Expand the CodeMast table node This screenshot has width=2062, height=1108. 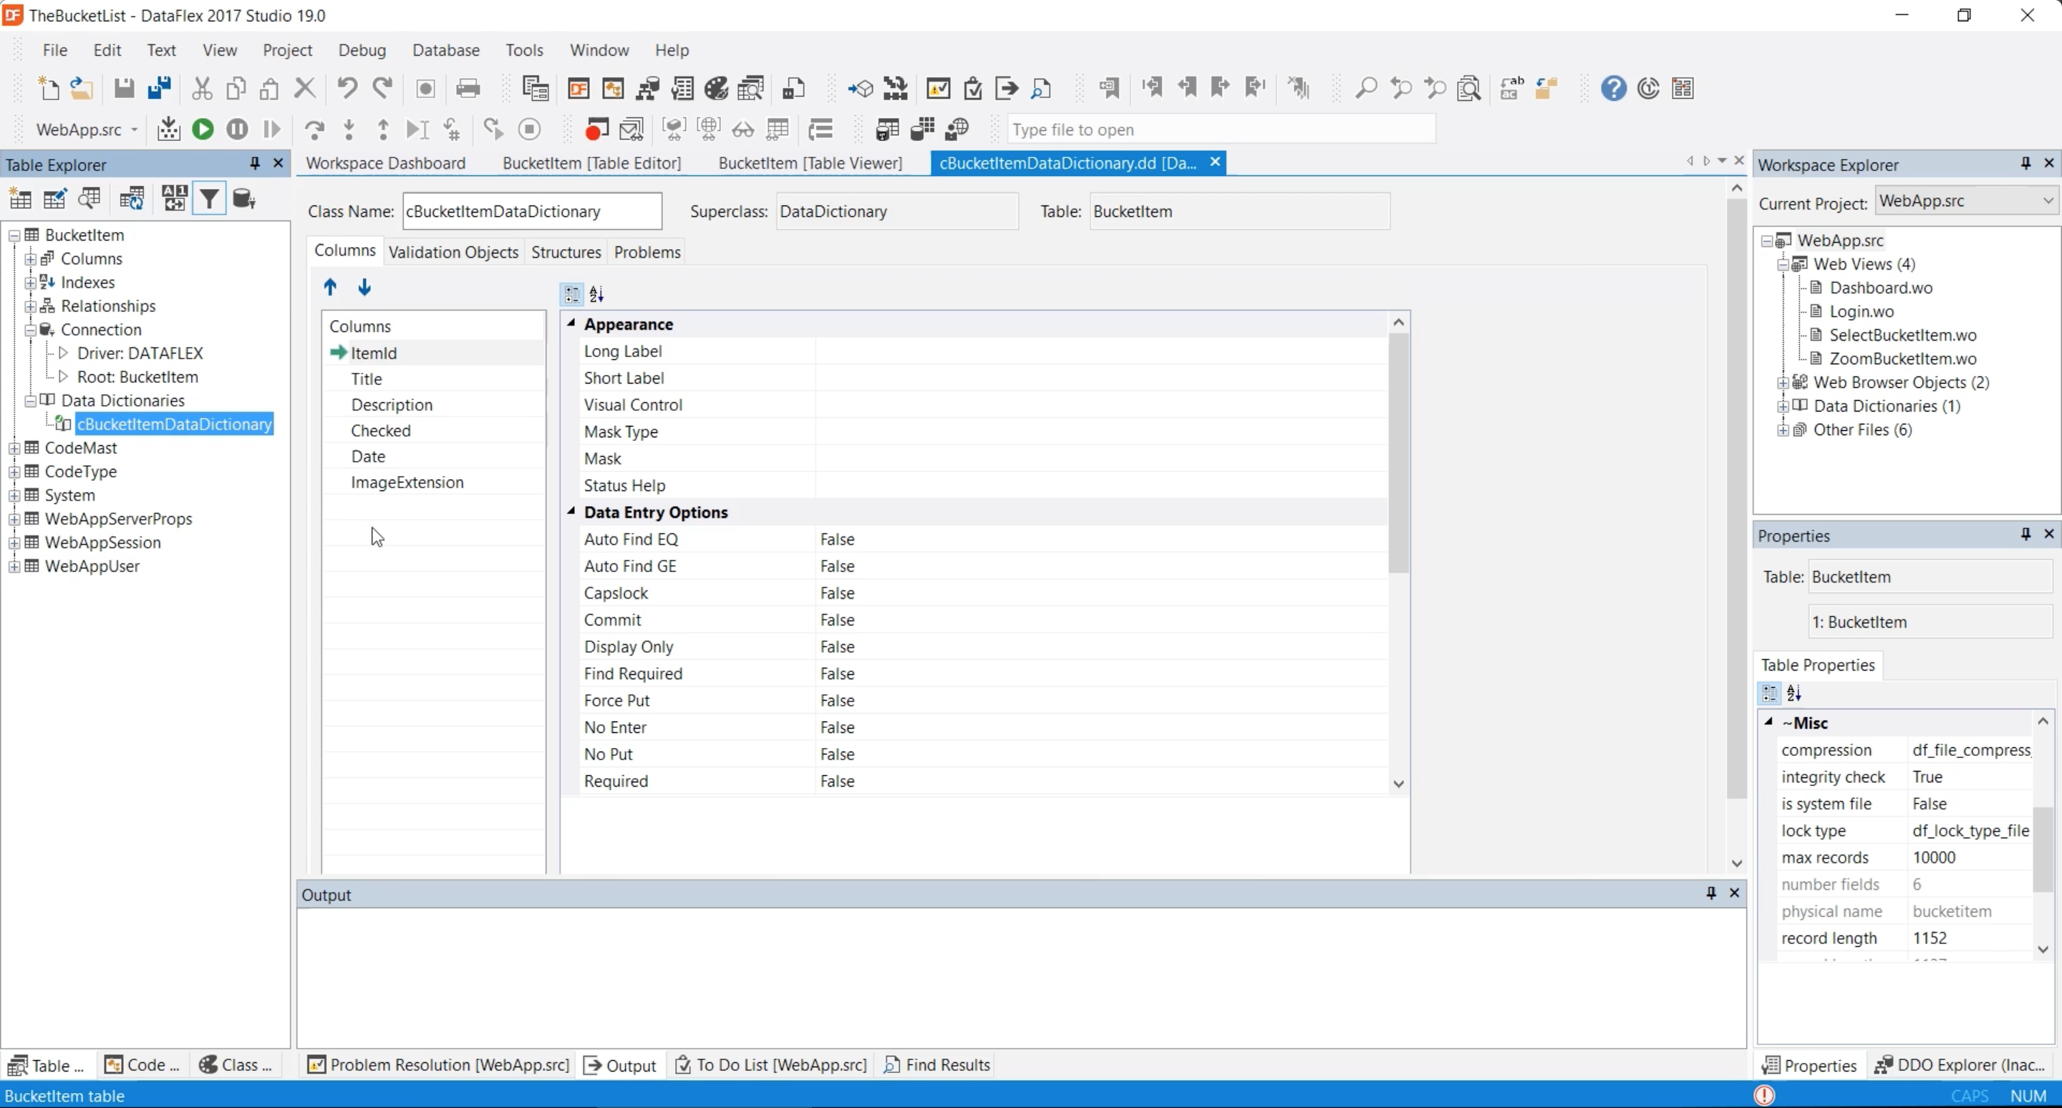(x=14, y=448)
